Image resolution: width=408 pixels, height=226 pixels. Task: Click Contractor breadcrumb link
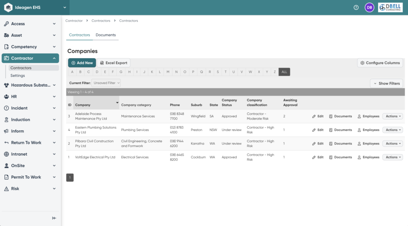tap(74, 21)
